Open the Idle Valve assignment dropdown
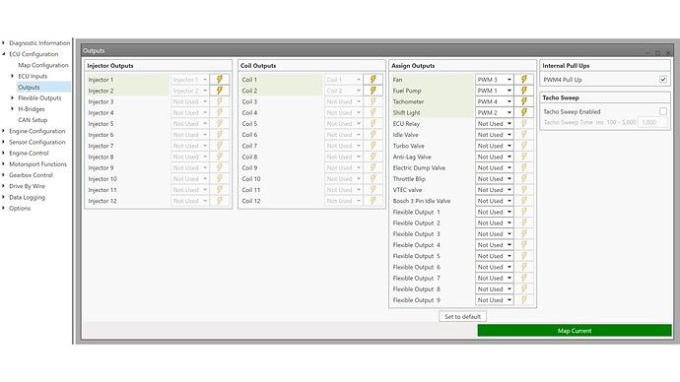This screenshot has width=680, height=382. tap(495, 135)
